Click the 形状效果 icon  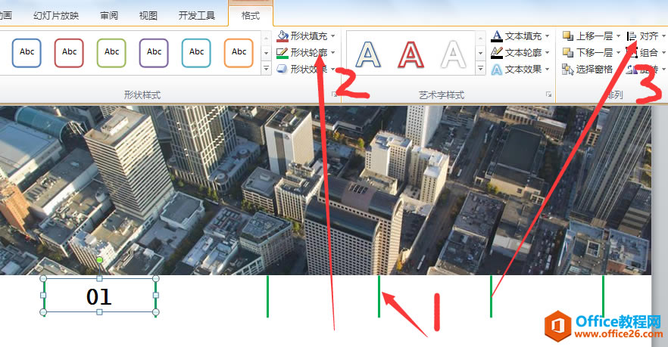coord(282,69)
